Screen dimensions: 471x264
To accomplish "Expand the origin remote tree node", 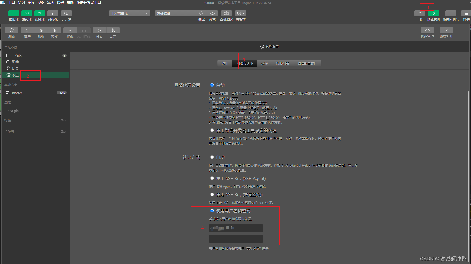I will tap(8, 111).
